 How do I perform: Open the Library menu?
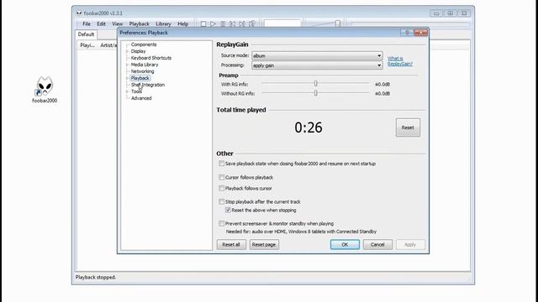pyautogui.click(x=163, y=24)
